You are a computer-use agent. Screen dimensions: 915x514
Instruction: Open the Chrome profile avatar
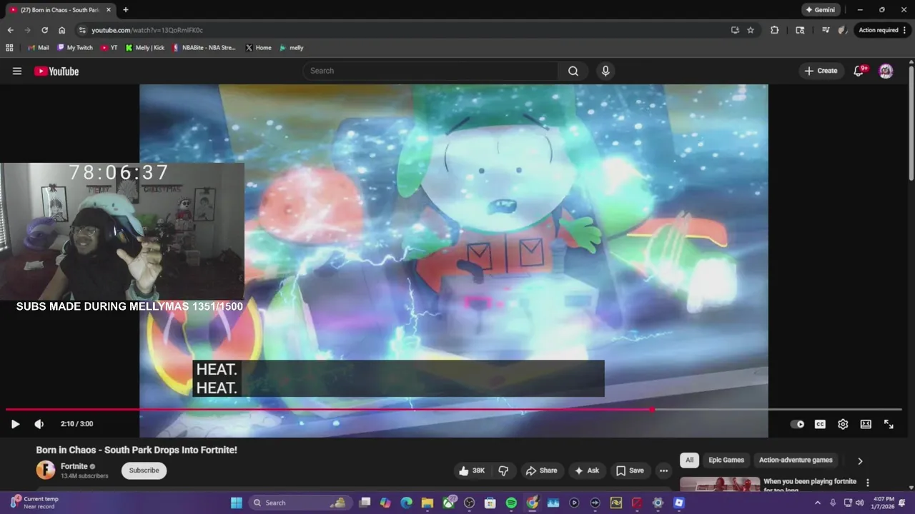coord(843,30)
